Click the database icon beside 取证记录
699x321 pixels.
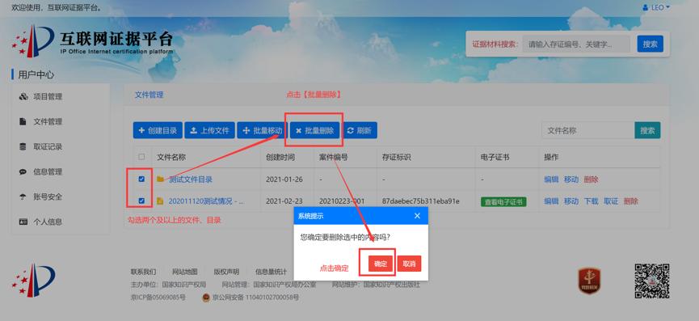23,146
